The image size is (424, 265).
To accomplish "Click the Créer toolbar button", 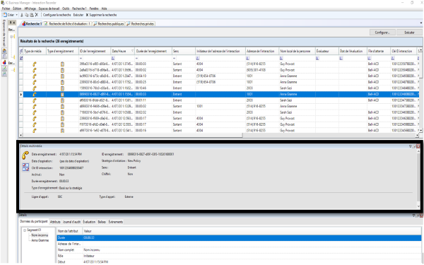I will point(8,15).
